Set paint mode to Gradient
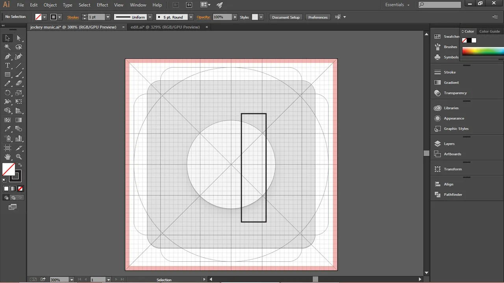Image resolution: width=504 pixels, height=283 pixels. [13, 189]
